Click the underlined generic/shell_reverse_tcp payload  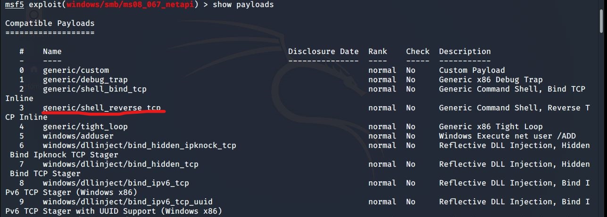point(101,108)
